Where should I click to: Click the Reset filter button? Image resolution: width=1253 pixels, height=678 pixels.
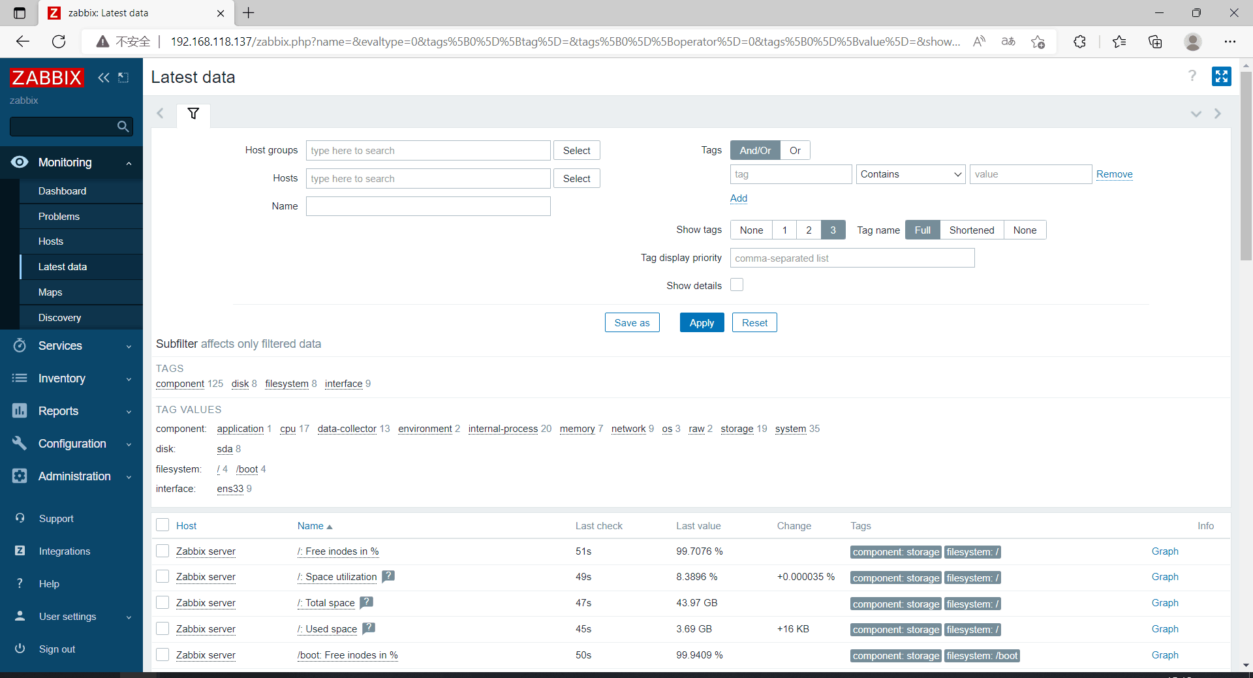pos(754,322)
